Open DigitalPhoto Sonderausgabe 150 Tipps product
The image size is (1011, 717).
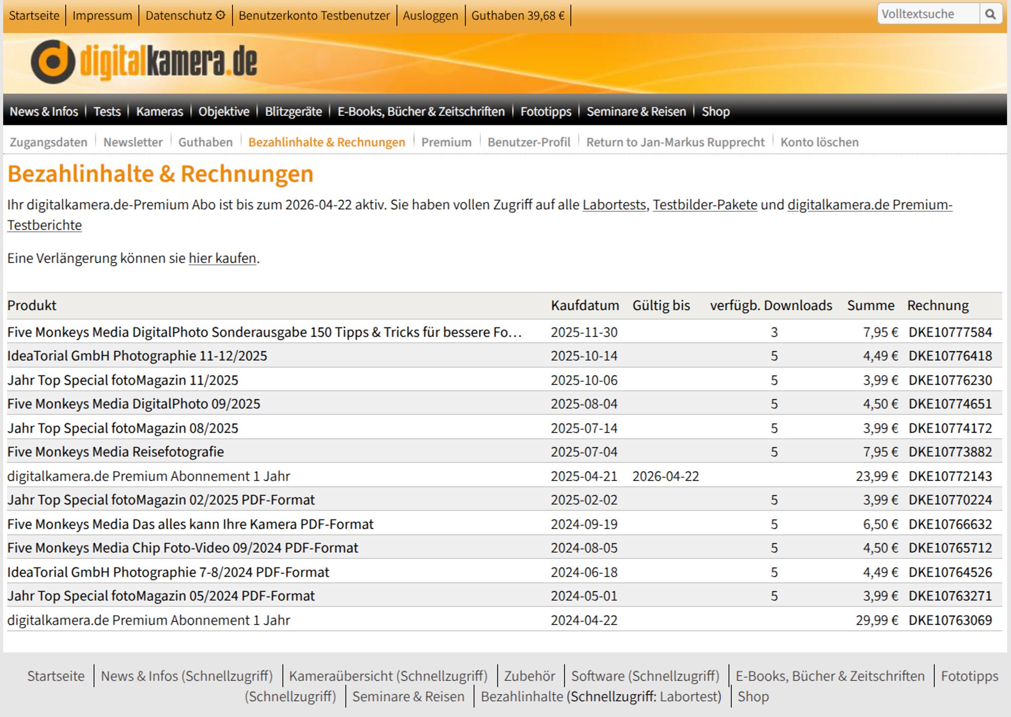coord(264,332)
